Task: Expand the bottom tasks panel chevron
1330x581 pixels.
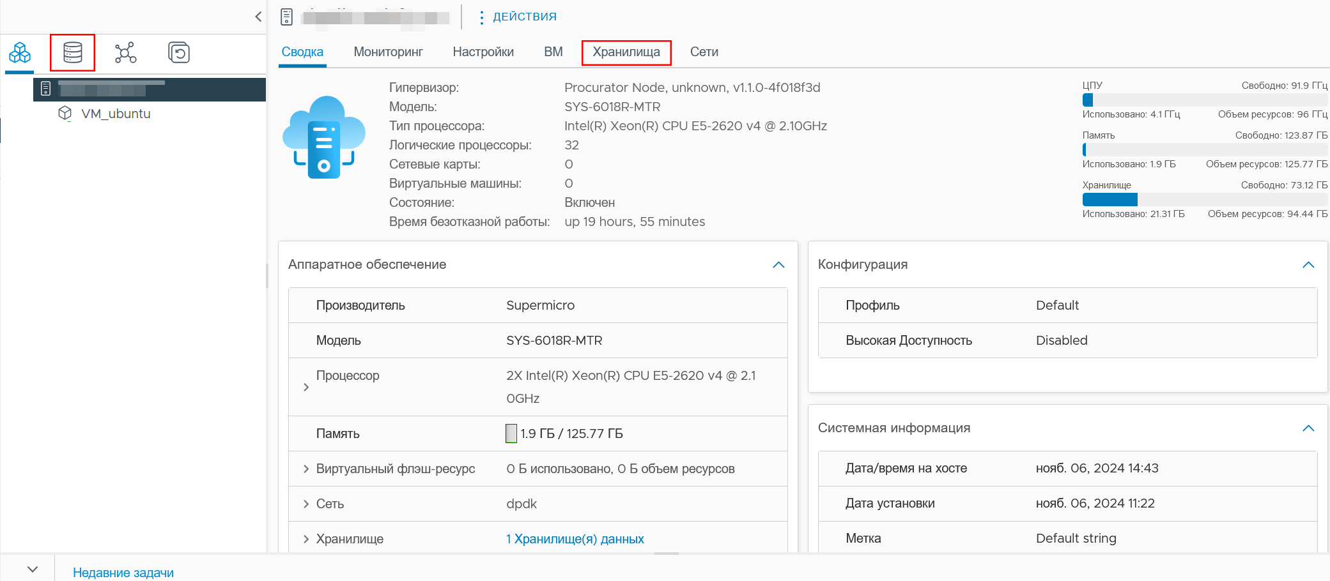Action: pyautogui.click(x=33, y=569)
